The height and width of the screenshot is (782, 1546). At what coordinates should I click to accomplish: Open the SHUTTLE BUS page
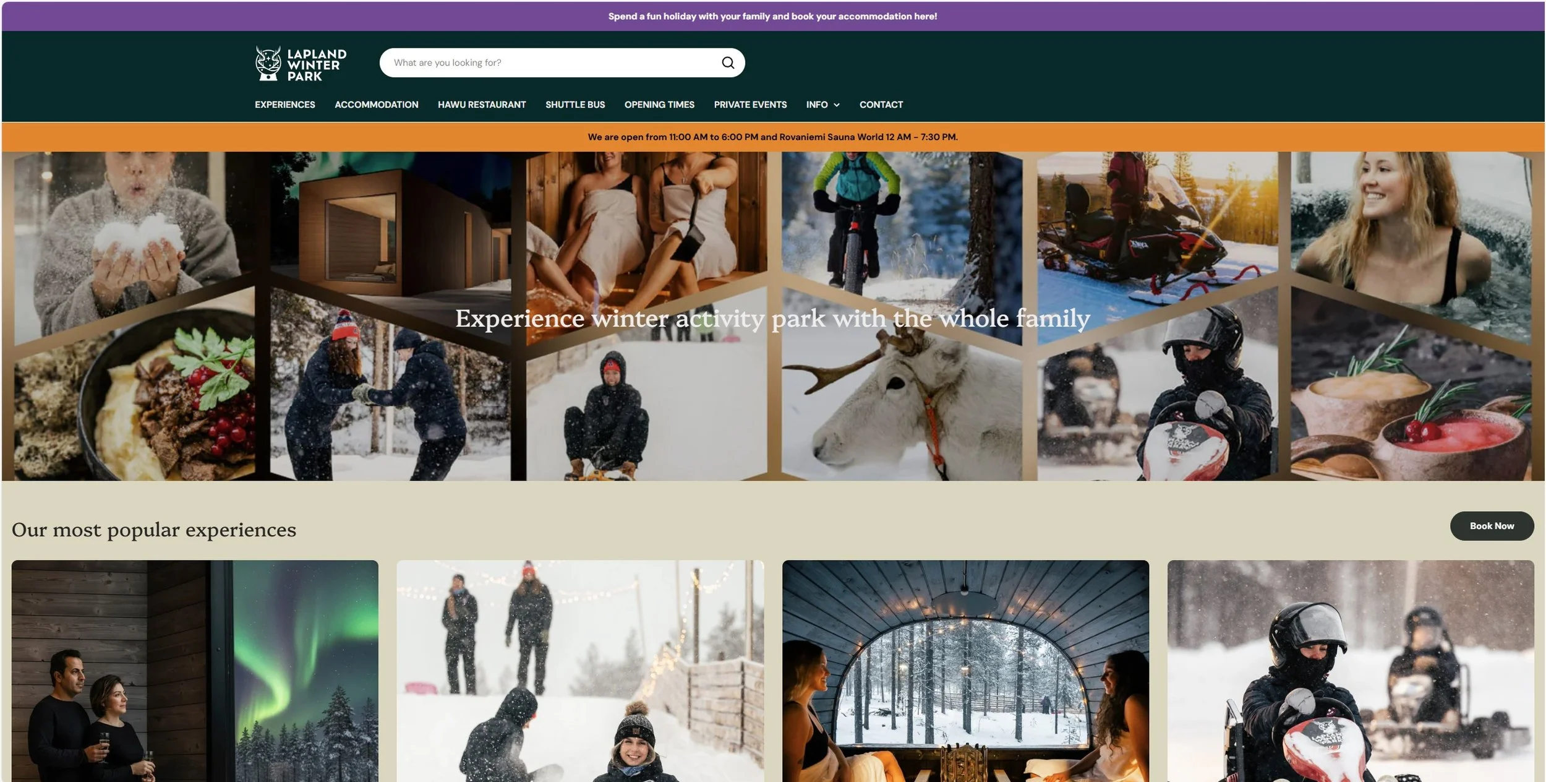click(x=574, y=105)
